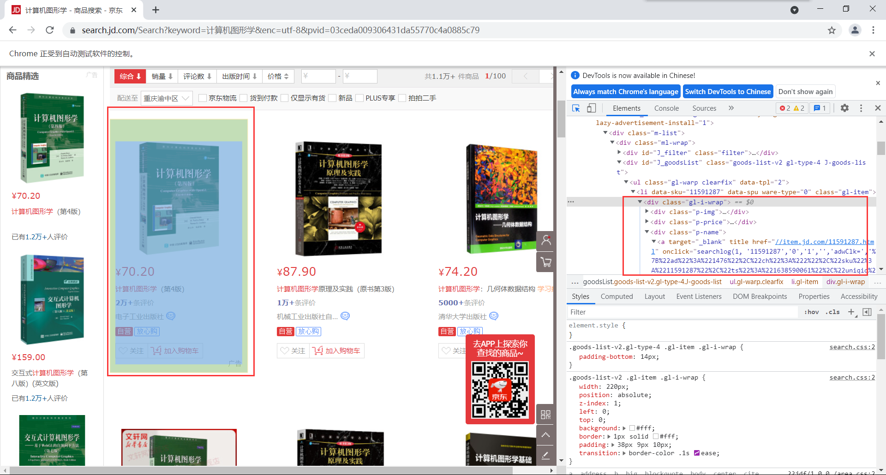Check the 仅显示有货 filter checkbox
This screenshot has height=475, width=886.
(x=284, y=98)
